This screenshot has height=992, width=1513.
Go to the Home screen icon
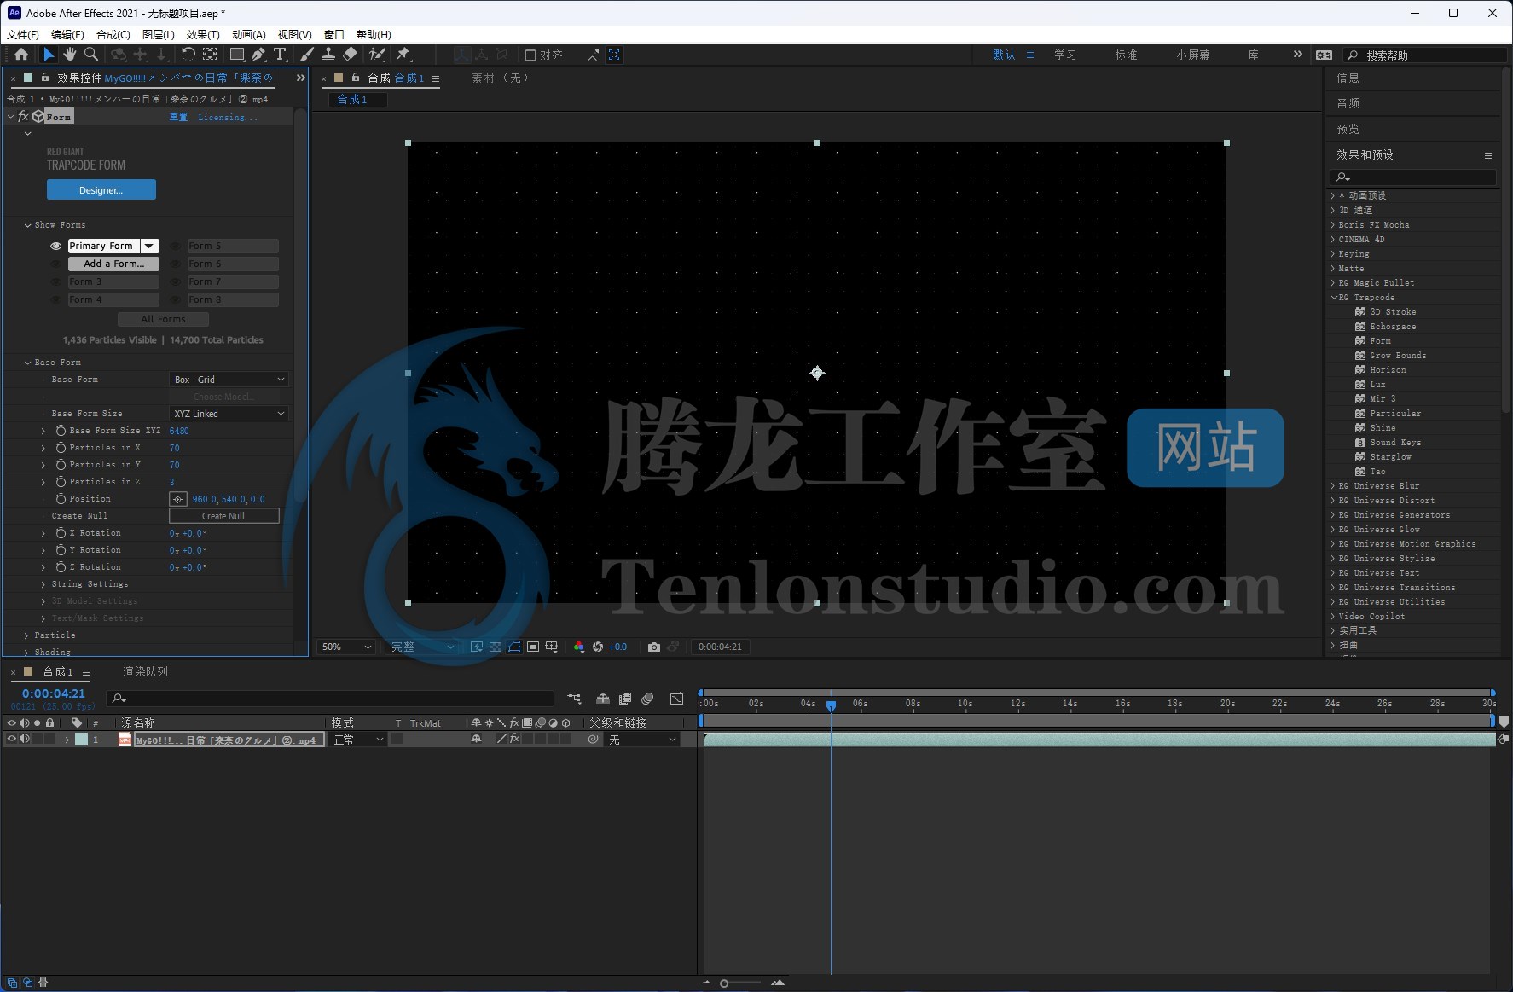(21, 55)
